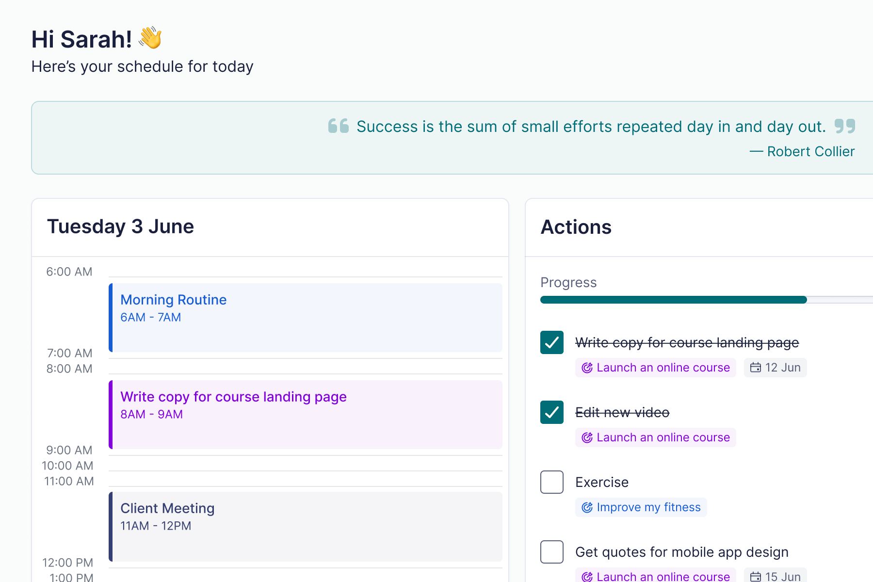The width and height of the screenshot is (873, 582).
Task: Click the closing quotation mark icon
Action: point(845,126)
